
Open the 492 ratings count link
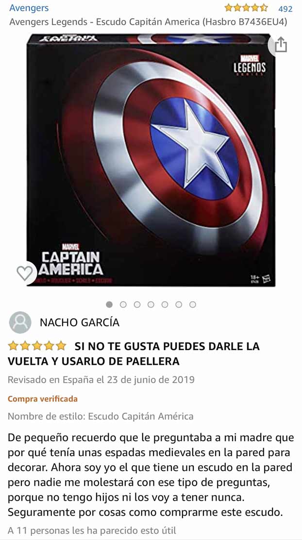[285, 9]
